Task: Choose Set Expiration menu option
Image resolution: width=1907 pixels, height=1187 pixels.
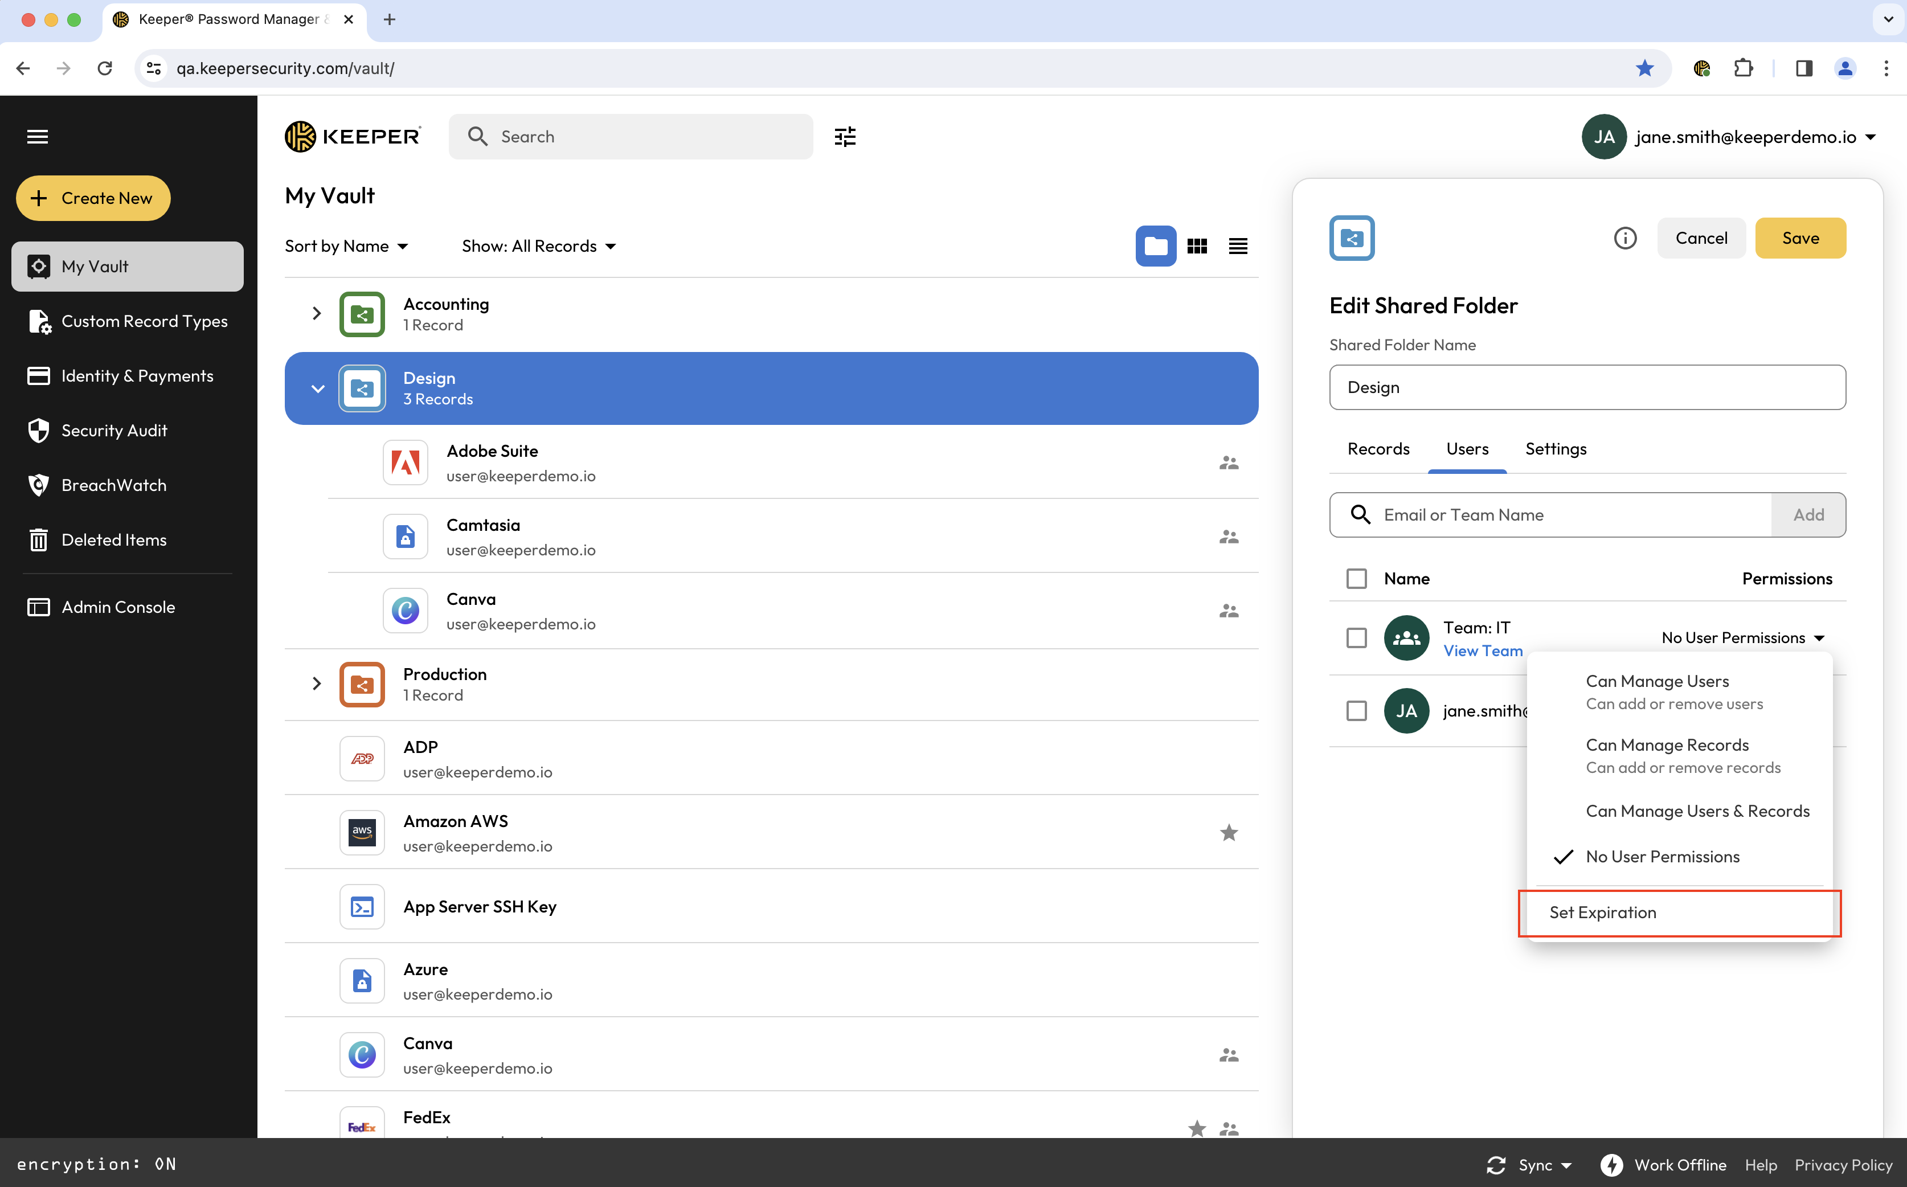Action: pyautogui.click(x=1602, y=912)
